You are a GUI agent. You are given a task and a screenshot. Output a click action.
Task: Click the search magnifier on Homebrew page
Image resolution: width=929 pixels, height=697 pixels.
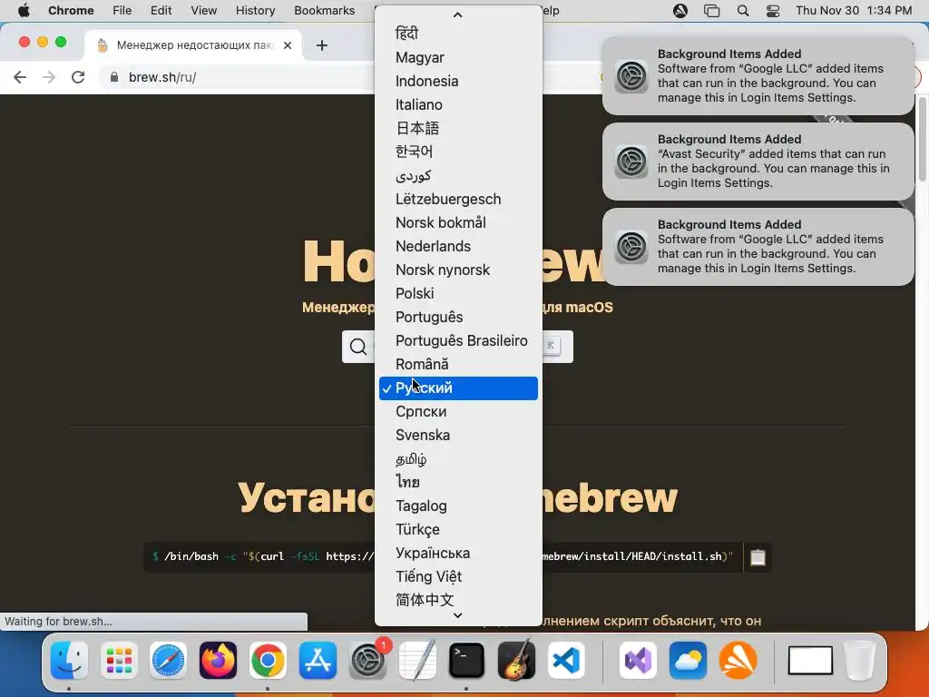(357, 346)
